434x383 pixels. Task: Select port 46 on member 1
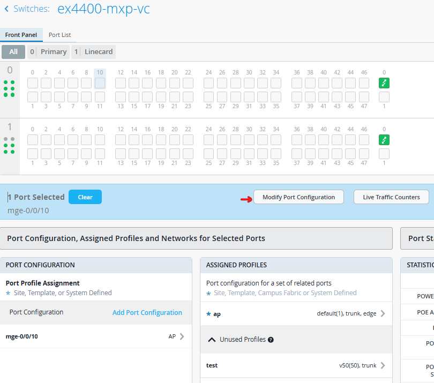364,140
